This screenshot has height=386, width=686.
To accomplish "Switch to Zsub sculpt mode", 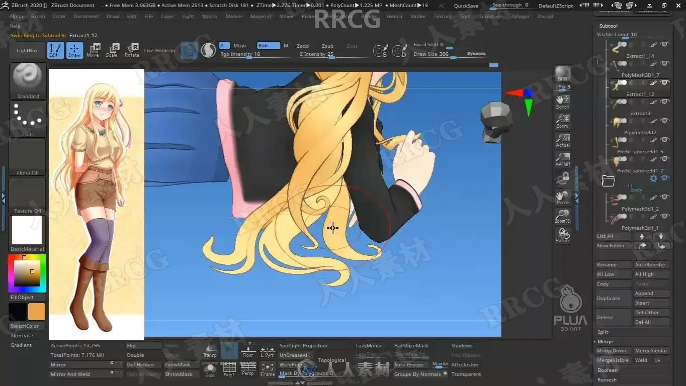I will point(327,46).
